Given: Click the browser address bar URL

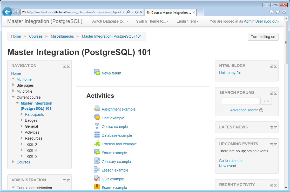Looking at the screenshot, I should click(x=76, y=12).
